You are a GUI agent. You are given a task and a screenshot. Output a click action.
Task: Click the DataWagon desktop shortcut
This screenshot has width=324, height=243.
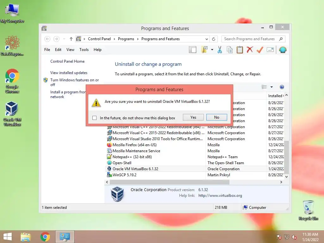click(x=12, y=46)
